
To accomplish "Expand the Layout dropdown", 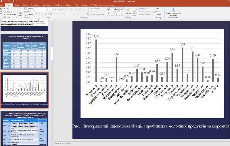I will coord(30,9).
